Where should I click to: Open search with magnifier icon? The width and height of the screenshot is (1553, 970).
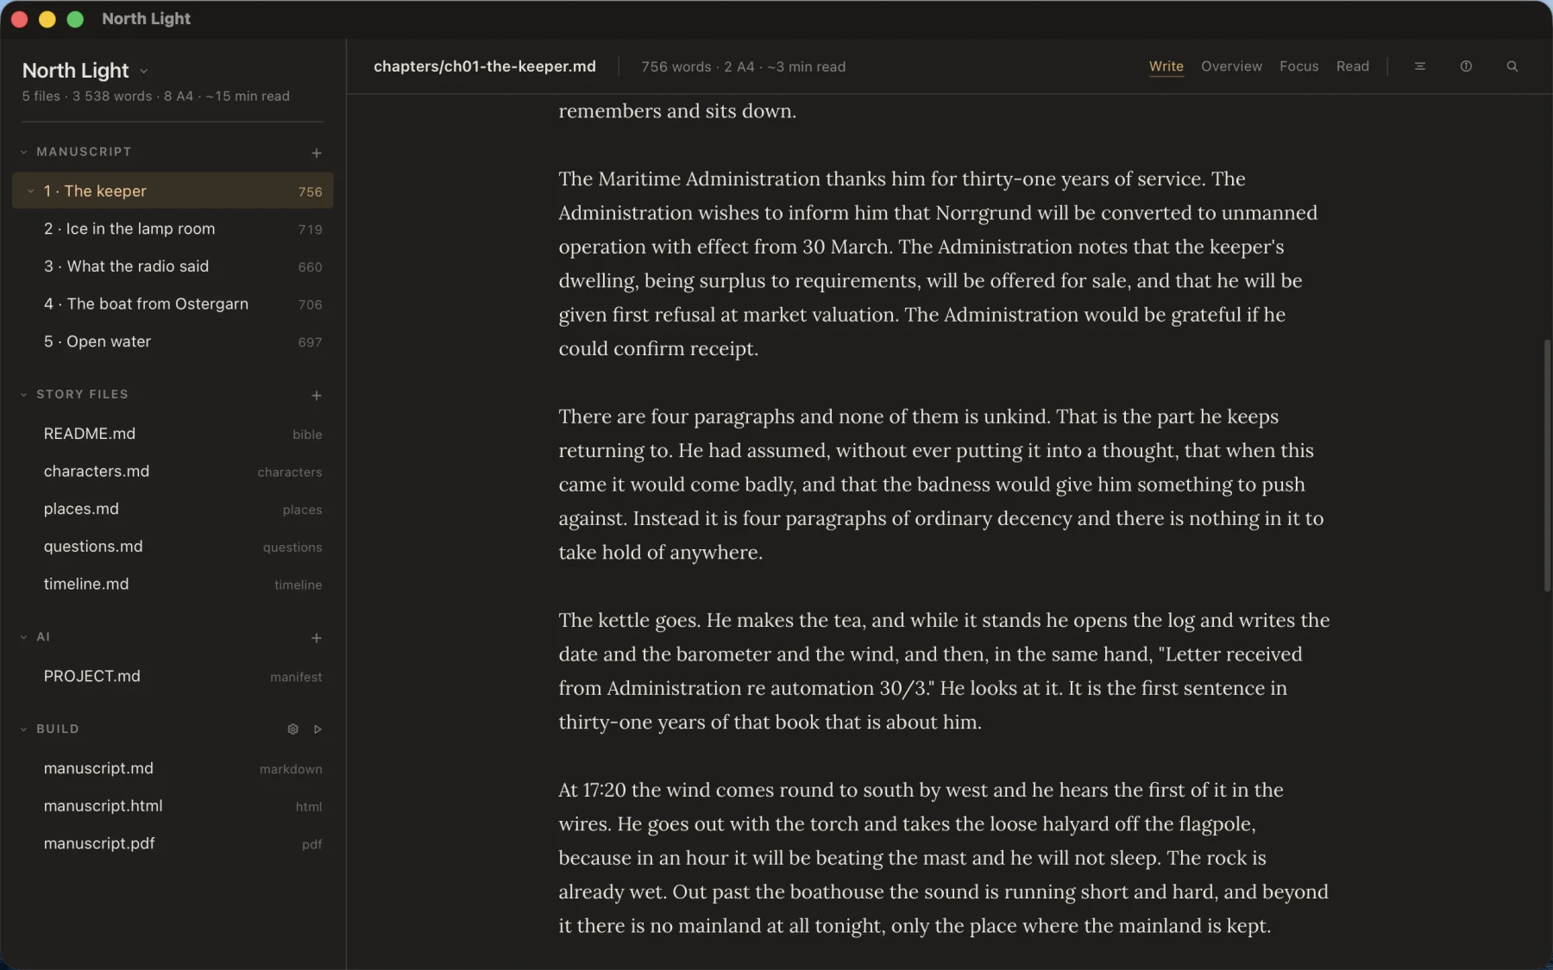pos(1512,66)
